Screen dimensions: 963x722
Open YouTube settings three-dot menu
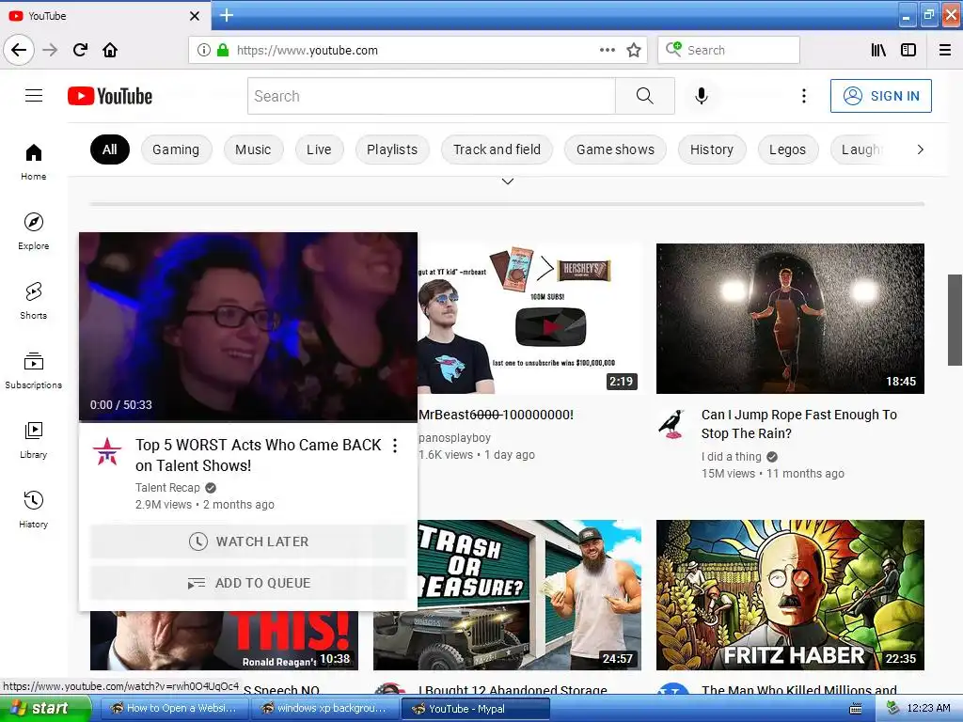803,96
